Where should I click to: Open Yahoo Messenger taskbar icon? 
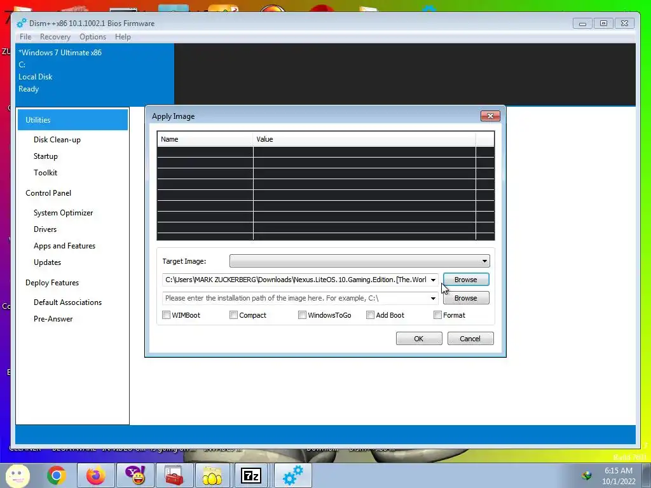pos(135,475)
